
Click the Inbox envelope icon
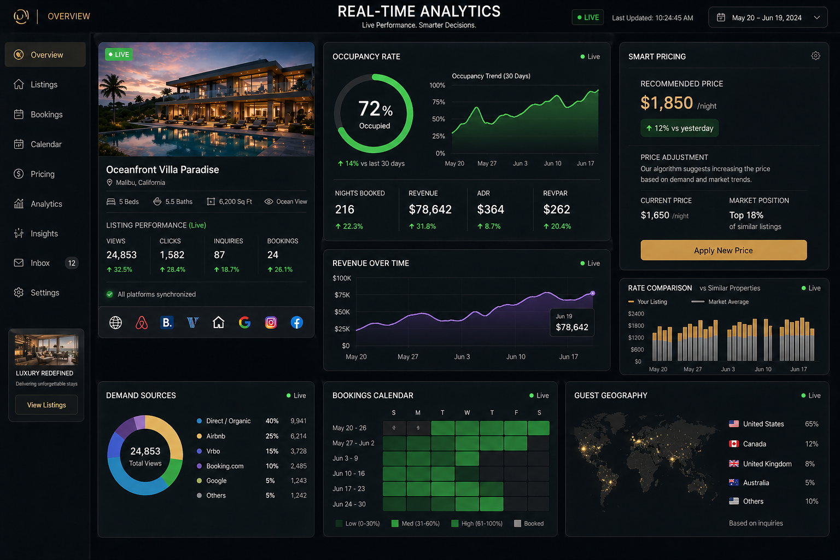(19, 263)
